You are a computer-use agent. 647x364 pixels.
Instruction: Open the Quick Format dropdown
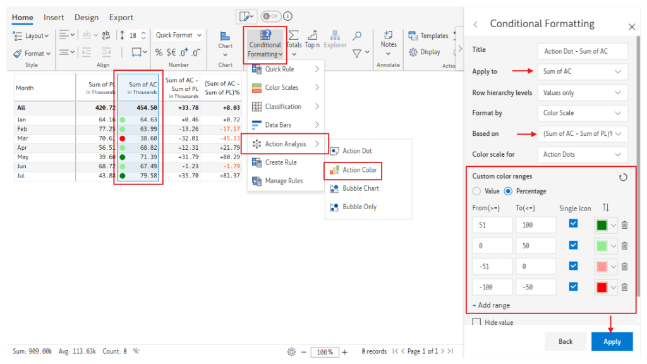[x=178, y=35]
